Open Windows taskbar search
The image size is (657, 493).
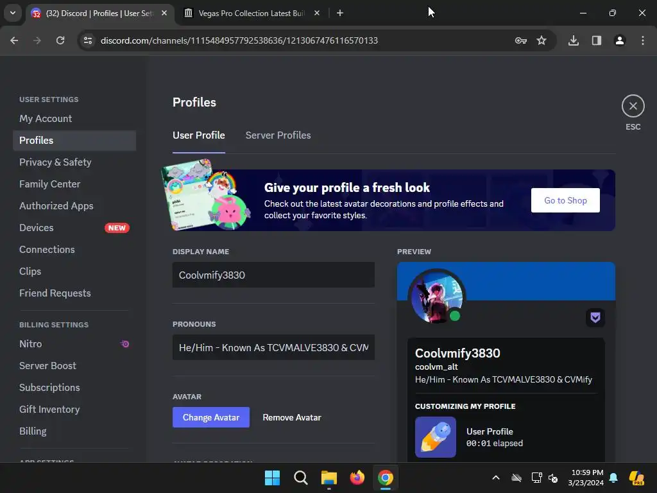pos(300,478)
